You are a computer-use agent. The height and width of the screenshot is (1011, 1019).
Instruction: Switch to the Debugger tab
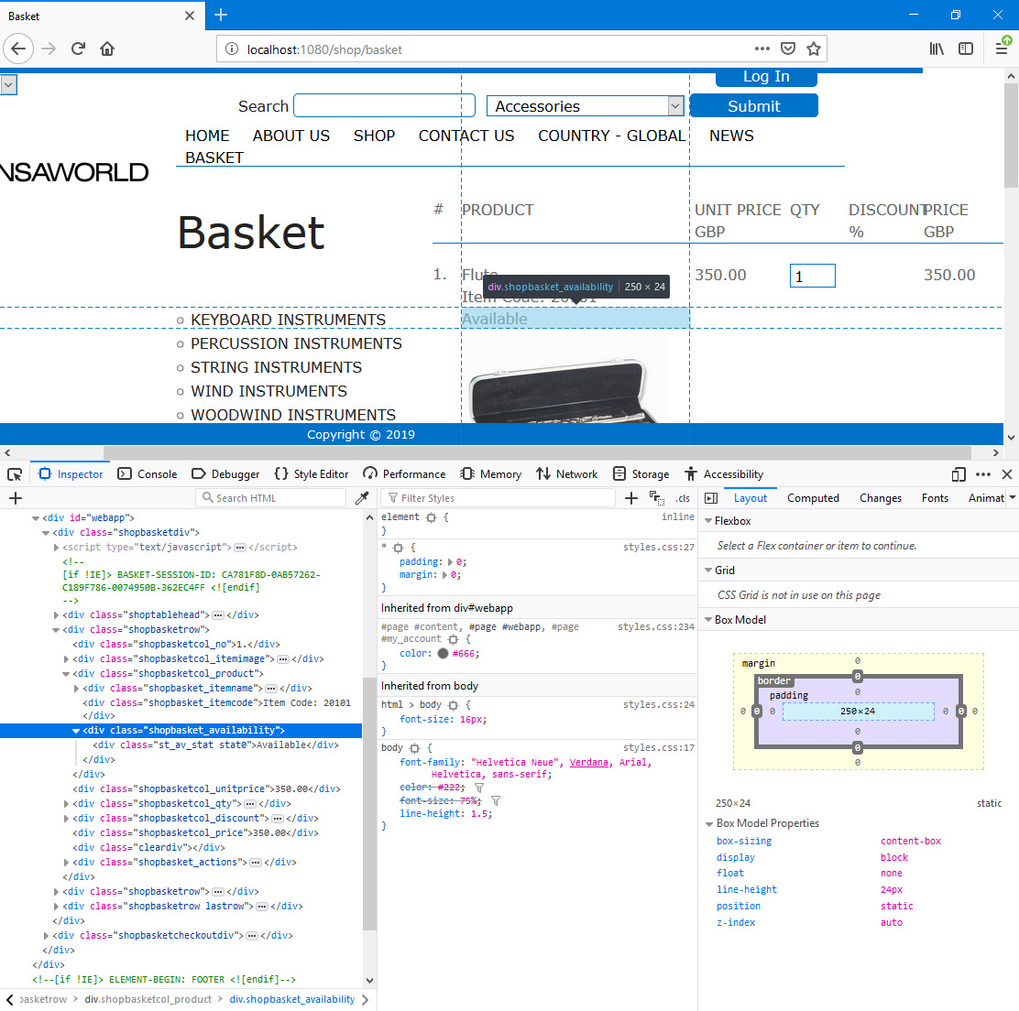coord(225,474)
